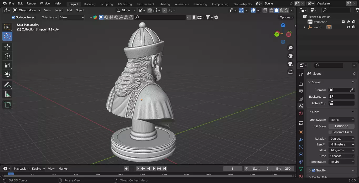Open the timeline Marker menu
Viewport: 359px width, 183px height.
tap(63, 169)
